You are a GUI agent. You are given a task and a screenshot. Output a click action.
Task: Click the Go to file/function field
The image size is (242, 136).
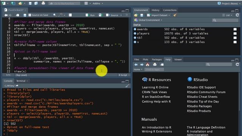(x=64, y=3)
